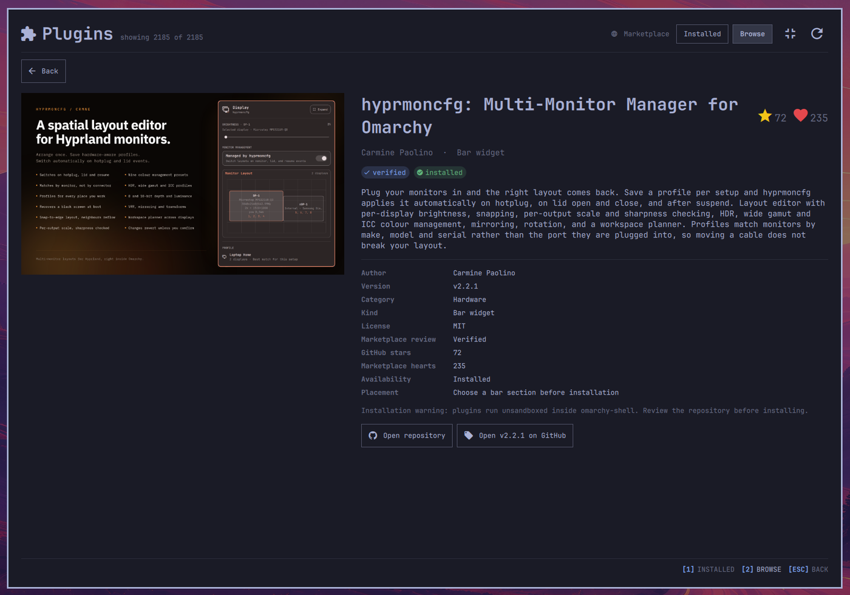
Task: Click the tag icon on release button
Action: (x=469, y=435)
